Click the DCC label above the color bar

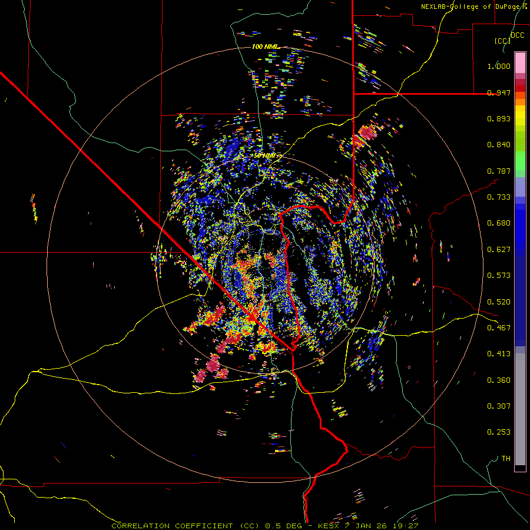click(517, 35)
